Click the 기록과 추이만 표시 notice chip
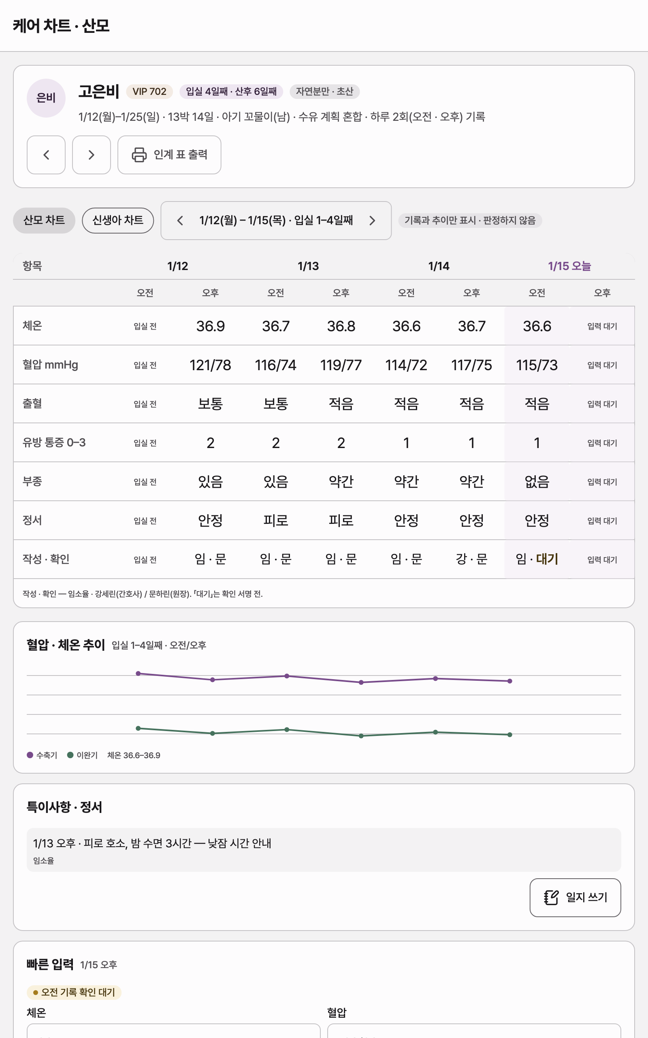This screenshot has width=648, height=1038. 470,221
